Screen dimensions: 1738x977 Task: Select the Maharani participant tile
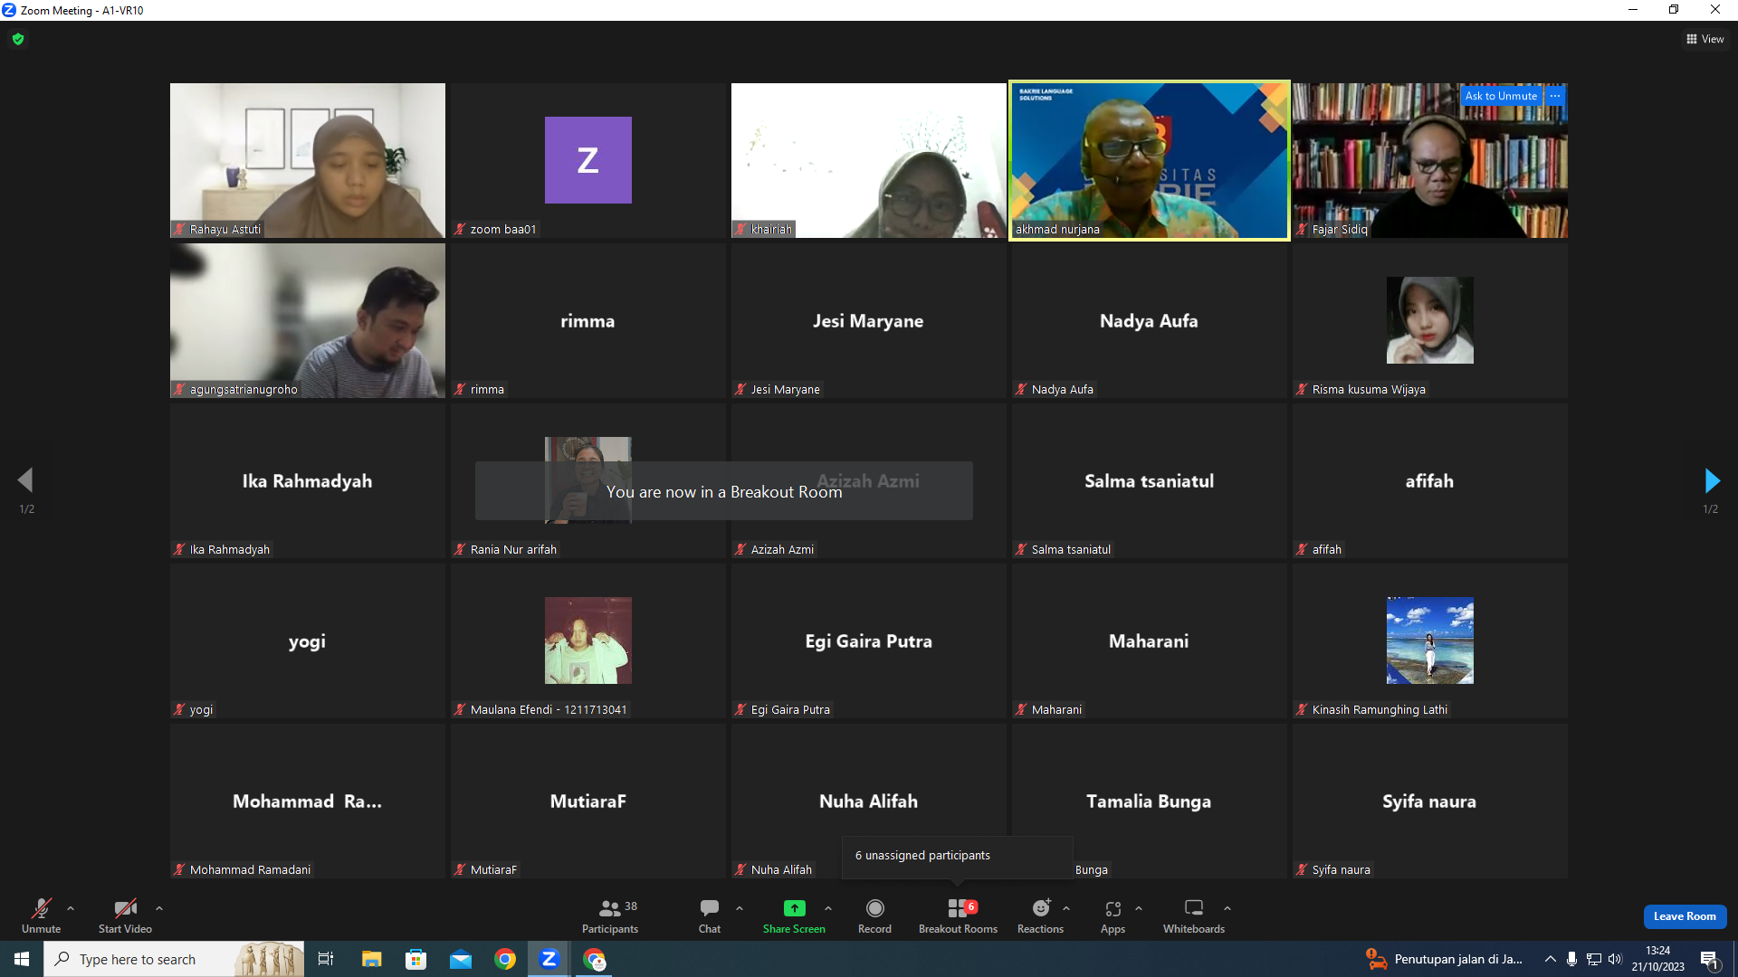pyautogui.click(x=1150, y=640)
